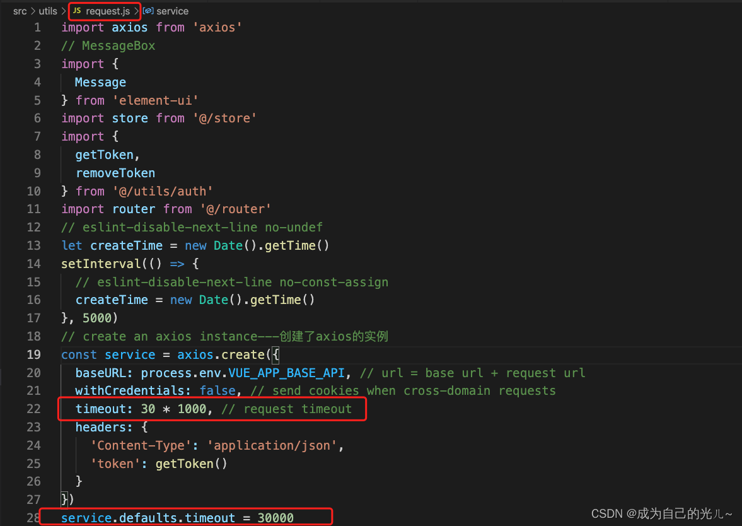Click VUE_APP_BASE_API on line 20
The image size is (742, 526).
(x=286, y=373)
